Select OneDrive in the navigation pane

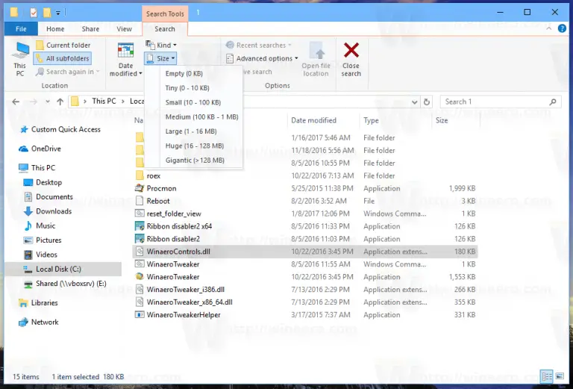46,149
